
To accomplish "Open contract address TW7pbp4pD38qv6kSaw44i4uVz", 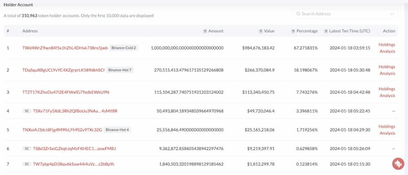I will pos(73,164).
